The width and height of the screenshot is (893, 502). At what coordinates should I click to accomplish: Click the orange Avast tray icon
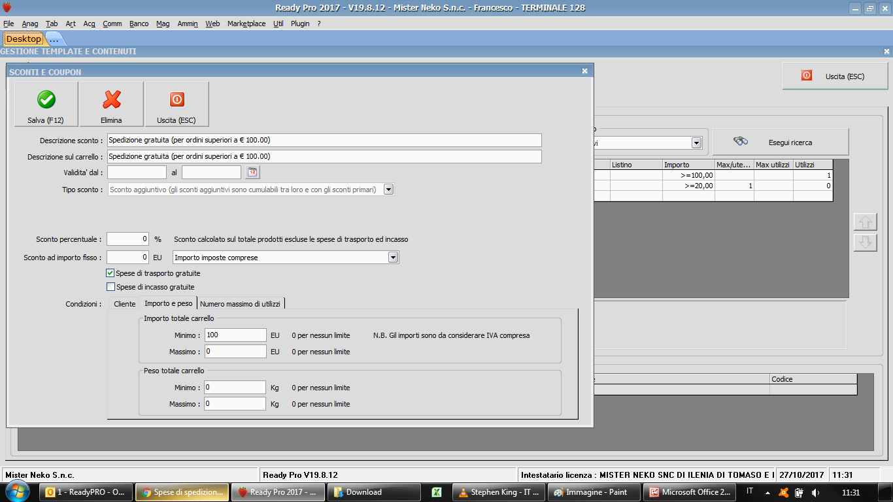(x=783, y=492)
